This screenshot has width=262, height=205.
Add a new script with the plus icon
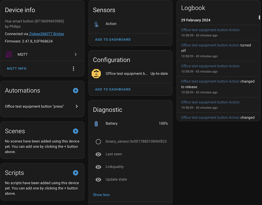coord(76,173)
